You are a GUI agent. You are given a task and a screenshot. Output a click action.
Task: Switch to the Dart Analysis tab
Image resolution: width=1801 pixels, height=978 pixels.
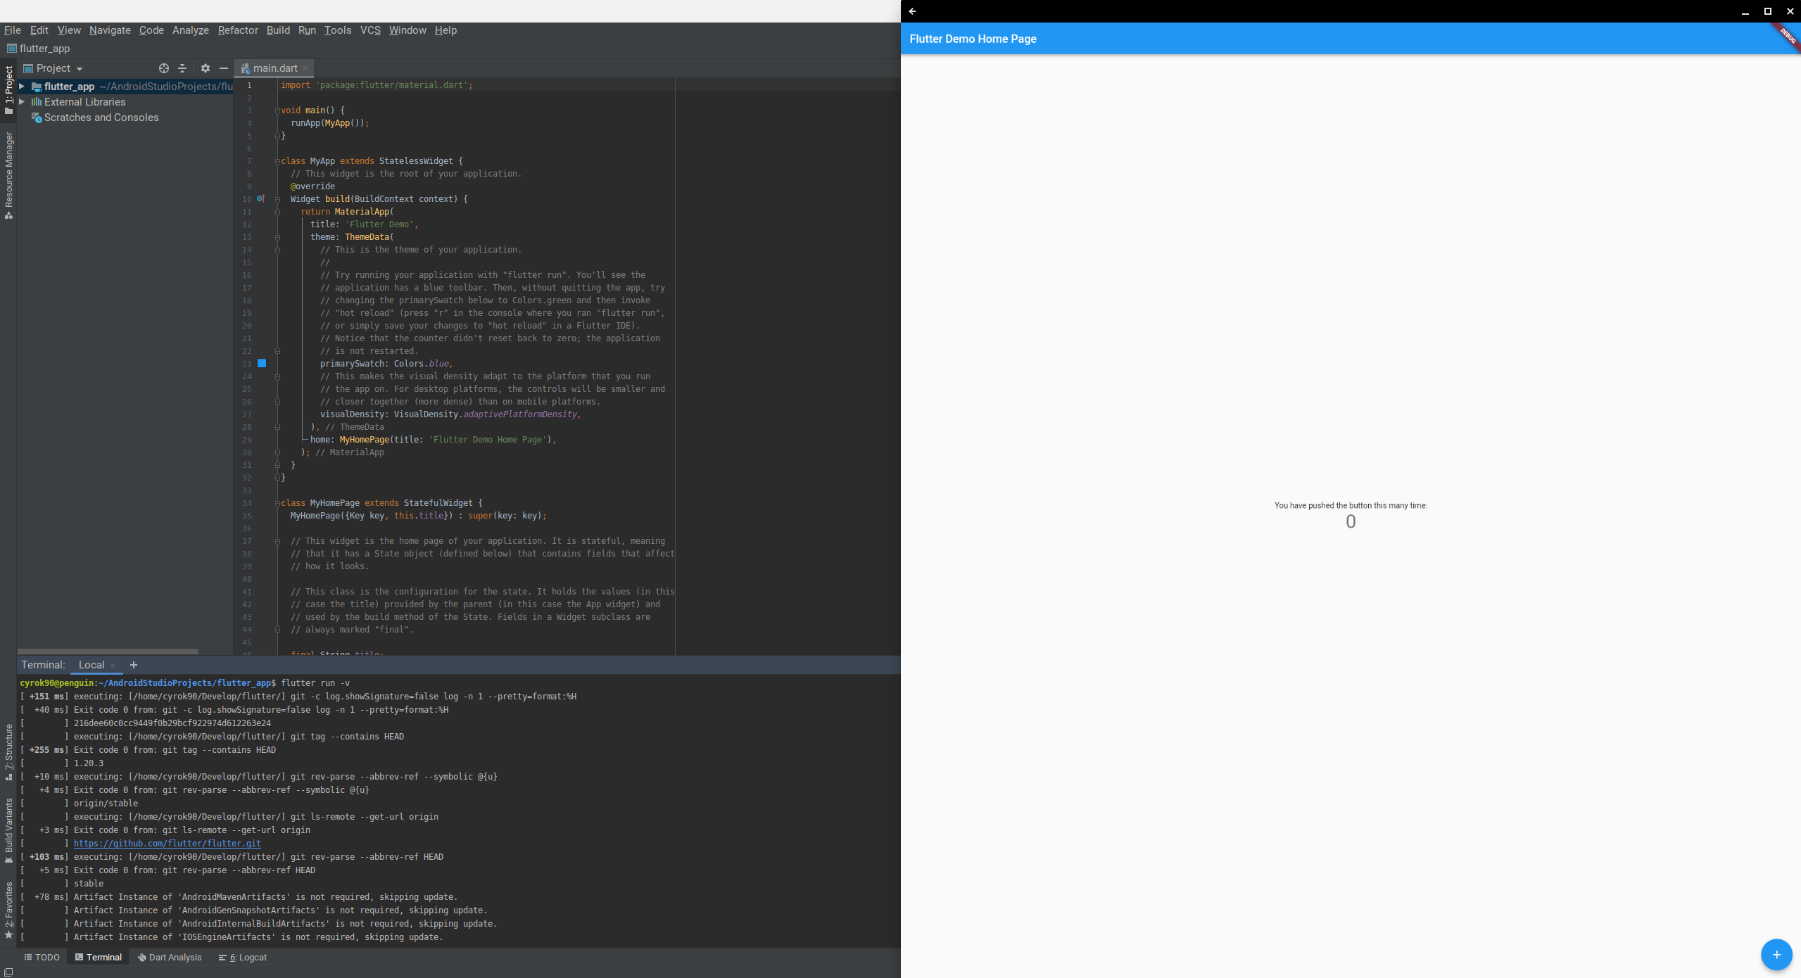pyautogui.click(x=170, y=957)
